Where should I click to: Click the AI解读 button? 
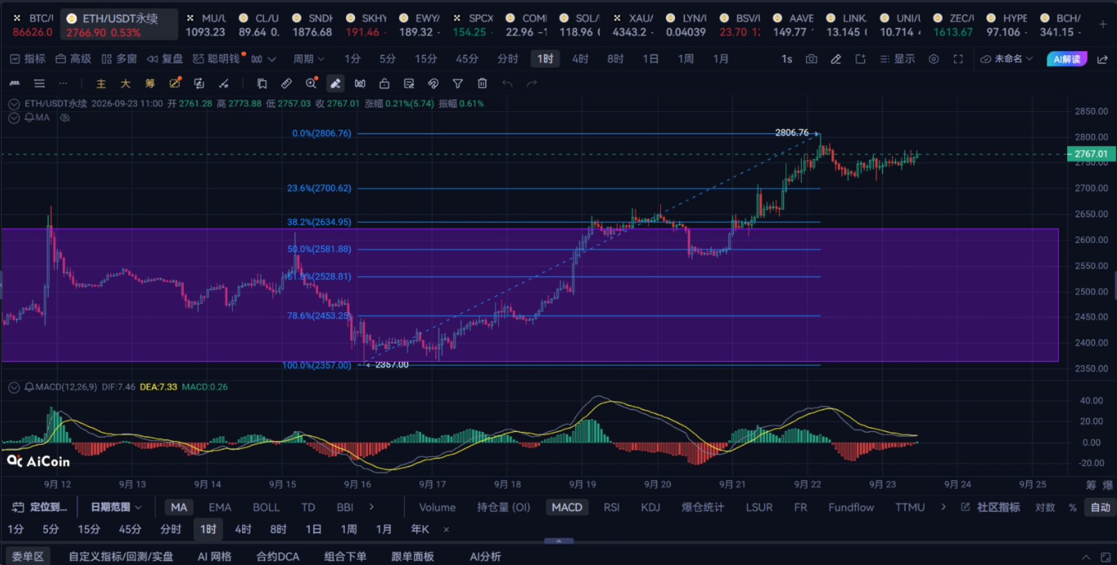coord(1067,59)
